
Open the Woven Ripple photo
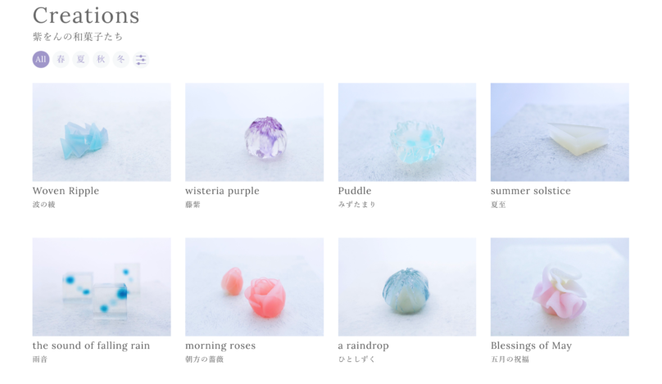click(102, 132)
